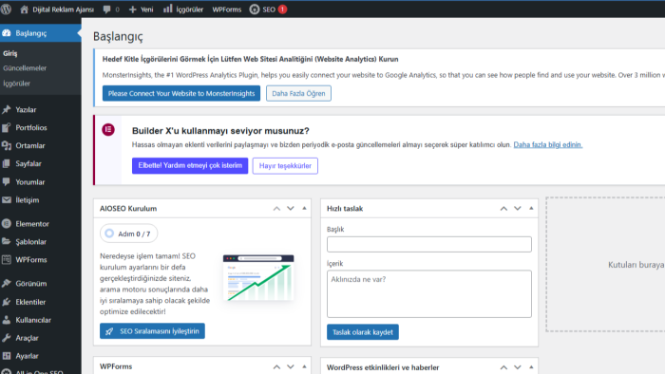
Task: Open WPForms in the top admin bar
Action: 226,9
